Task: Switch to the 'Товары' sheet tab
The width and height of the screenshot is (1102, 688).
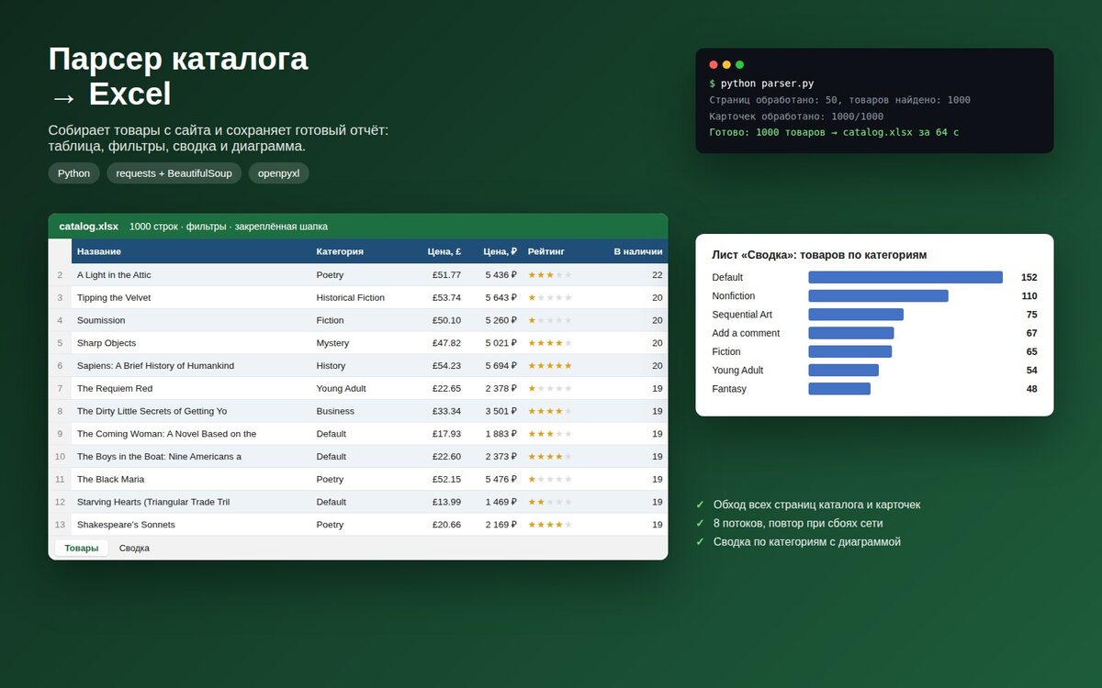Action: click(82, 548)
